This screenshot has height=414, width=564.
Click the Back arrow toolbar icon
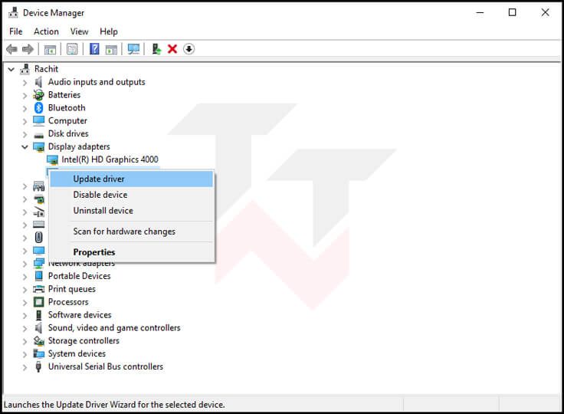click(x=11, y=49)
